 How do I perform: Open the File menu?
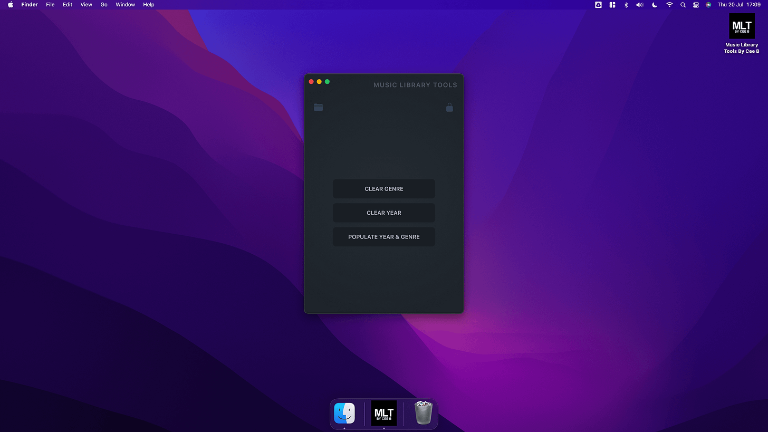click(x=50, y=5)
